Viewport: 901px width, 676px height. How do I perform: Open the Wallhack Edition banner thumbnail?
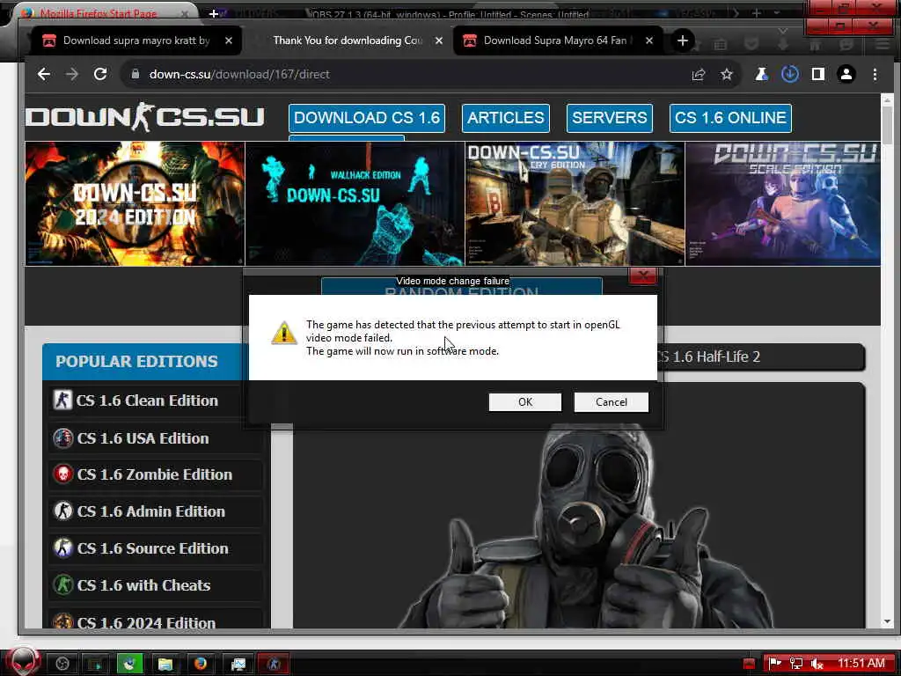355,203
